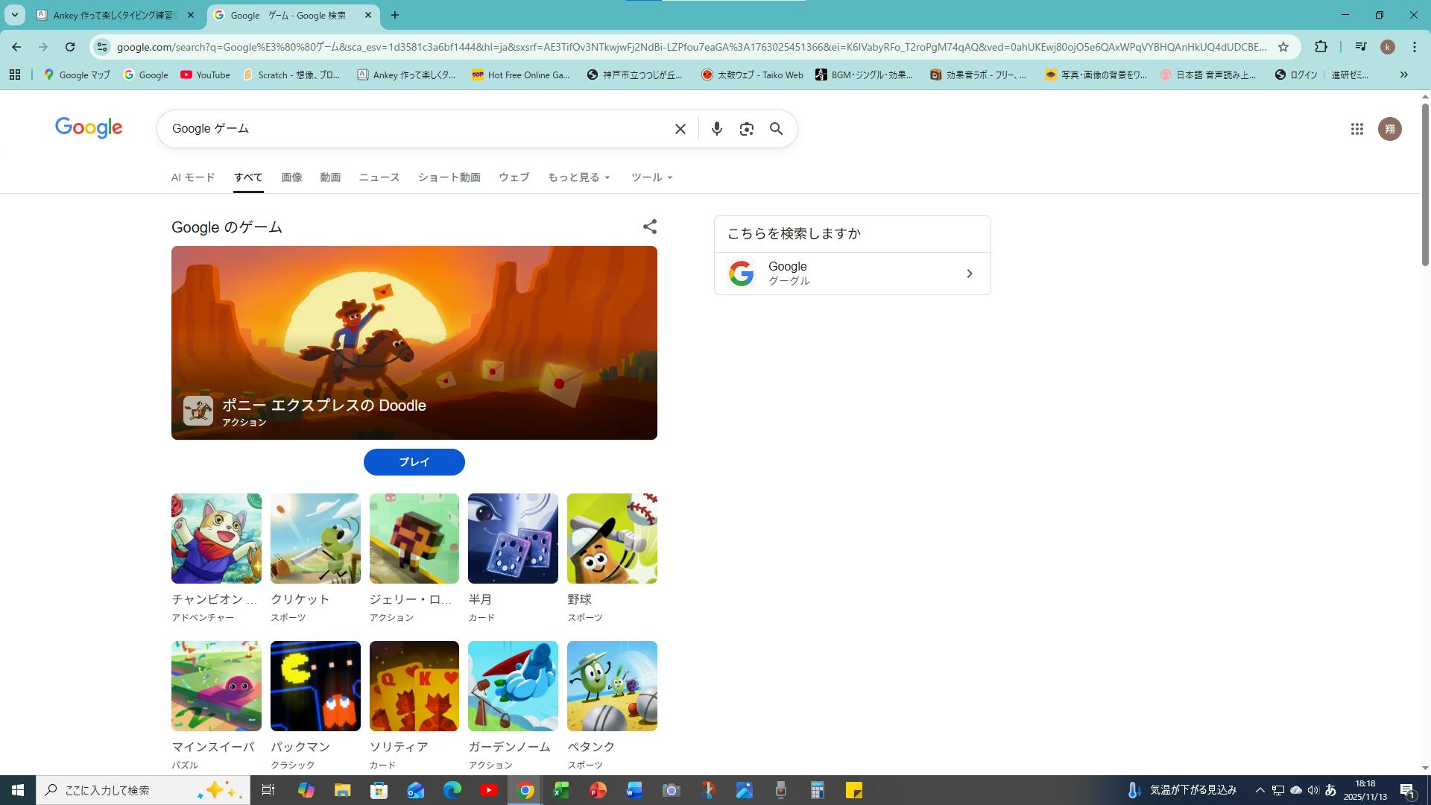1431x805 pixels.
Task: Select the パックマン game thumbnail
Action: point(315,686)
